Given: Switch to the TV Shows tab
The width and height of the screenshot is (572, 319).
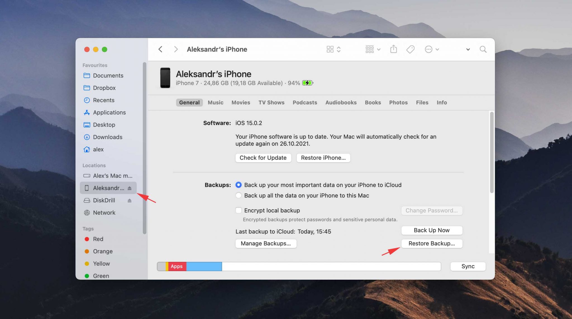Looking at the screenshot, I should [271, 102].
